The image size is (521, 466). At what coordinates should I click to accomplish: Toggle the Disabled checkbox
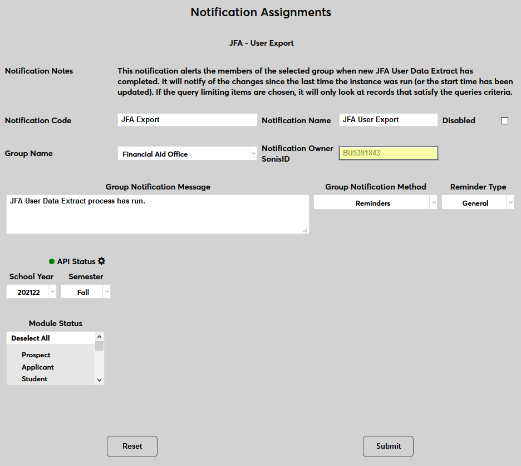(x=504, y=120)
